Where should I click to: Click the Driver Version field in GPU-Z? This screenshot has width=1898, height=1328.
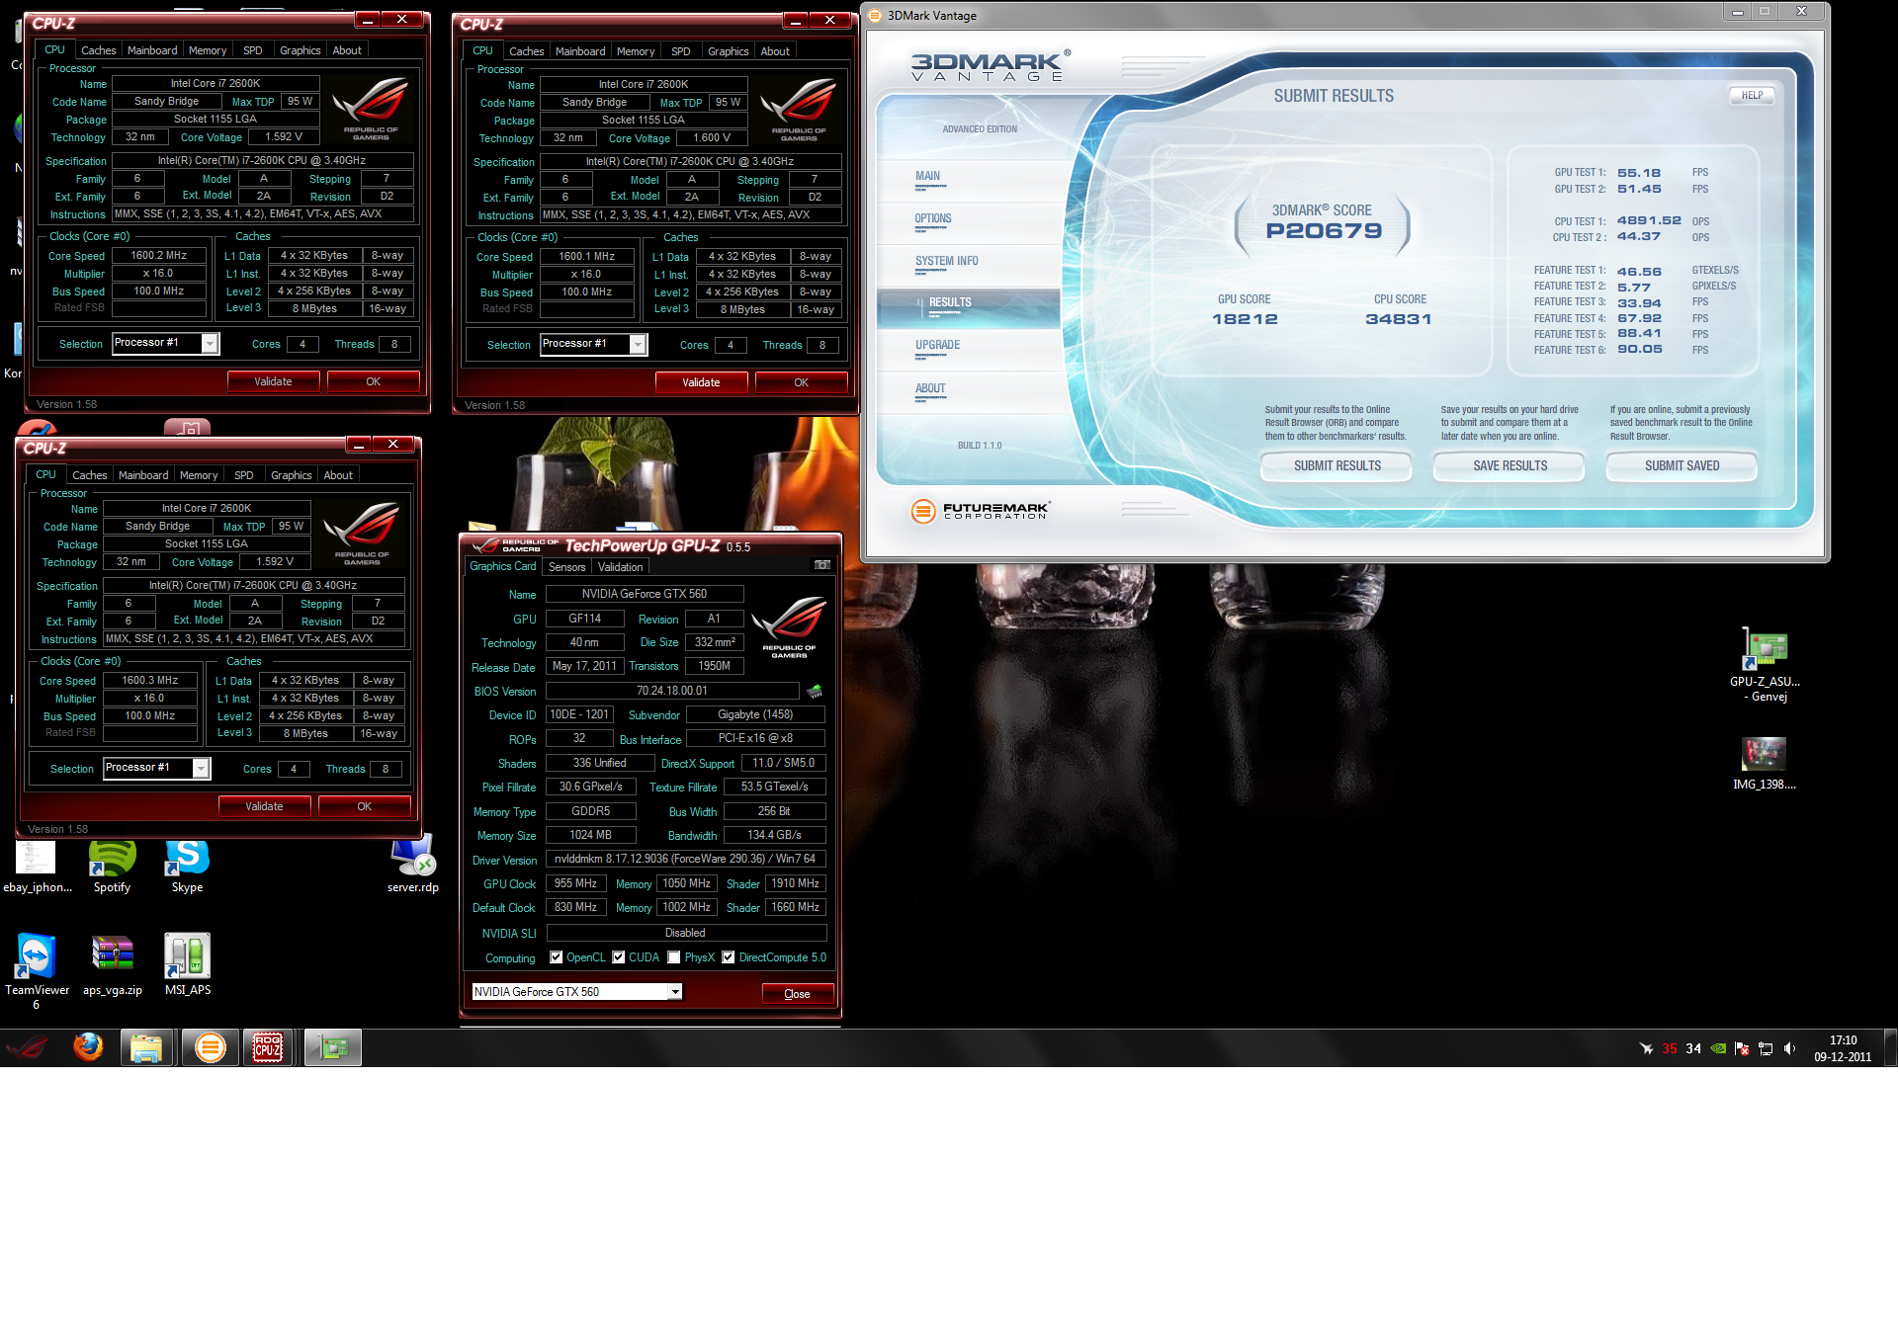tap(685, 860)
